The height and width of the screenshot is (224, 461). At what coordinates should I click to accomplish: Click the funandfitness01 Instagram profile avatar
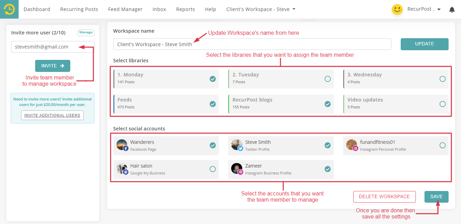click(351, 145)
